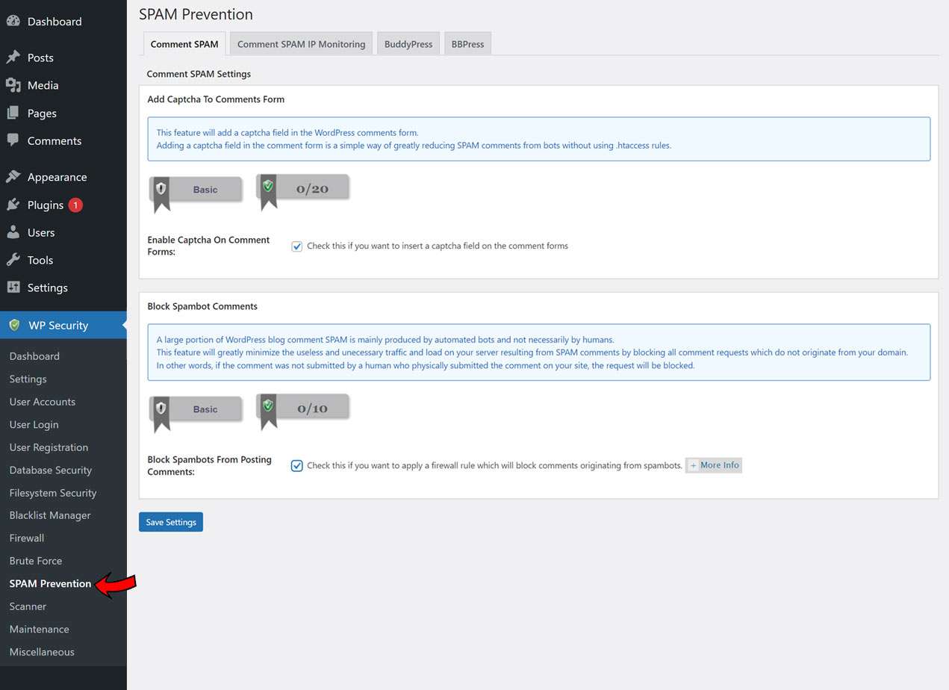Click the Dashboard gauge icon in sidebar
This screenshot has height=690, width=949.
[13, 22]
